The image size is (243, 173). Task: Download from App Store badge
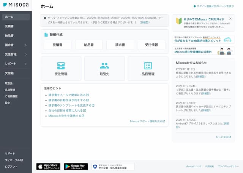(48, 167)
